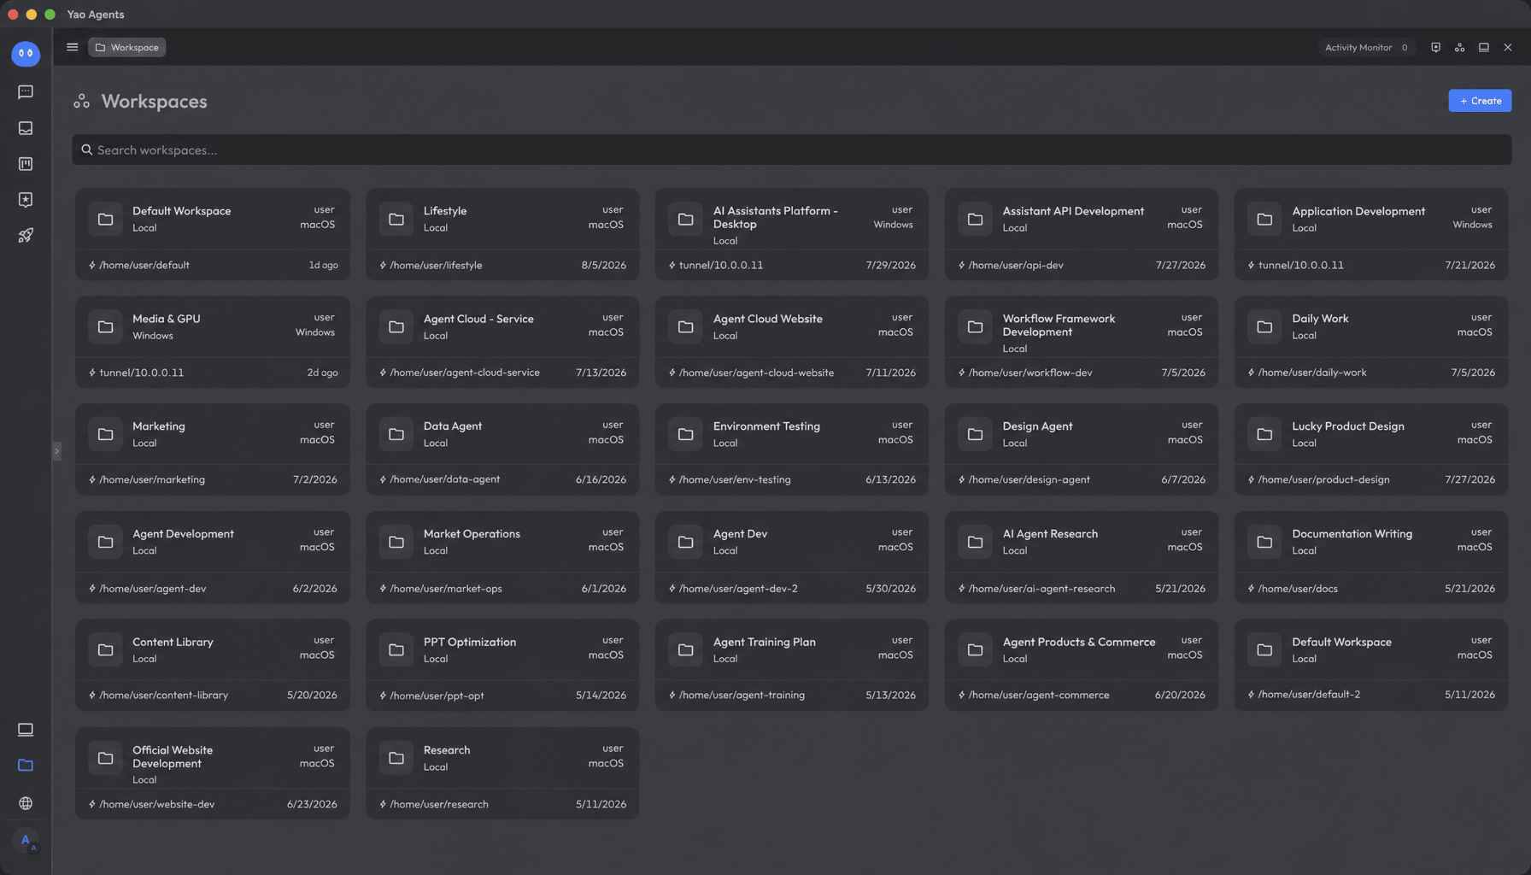The width and height of the screenshot is (1531, 875).
Task: Open Official Website Development workspace
Action: point(213,773)
